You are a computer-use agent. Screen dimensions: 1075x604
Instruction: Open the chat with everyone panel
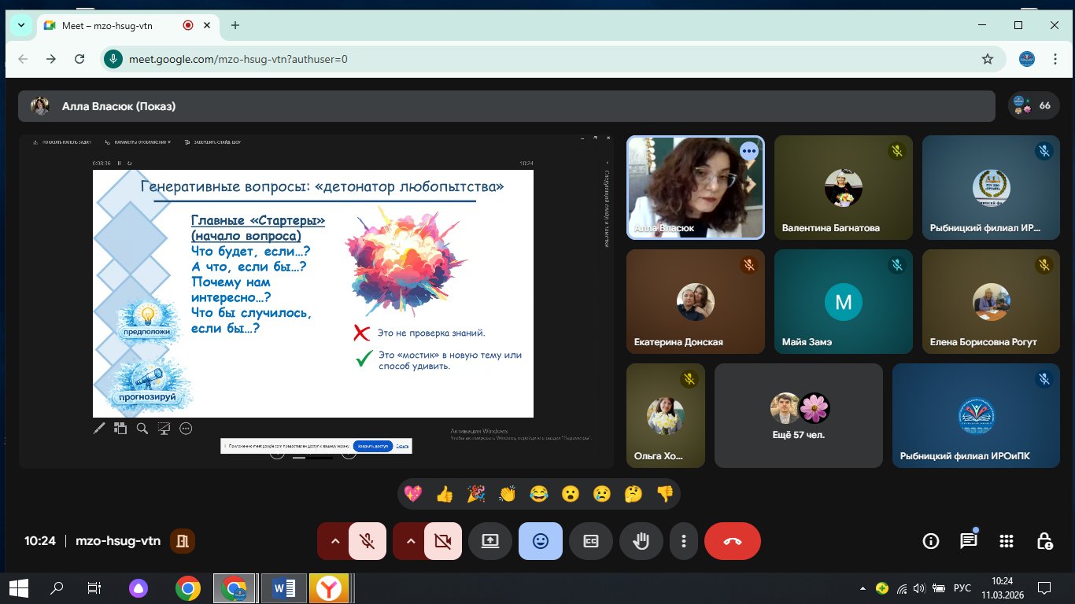pos(968,541)
